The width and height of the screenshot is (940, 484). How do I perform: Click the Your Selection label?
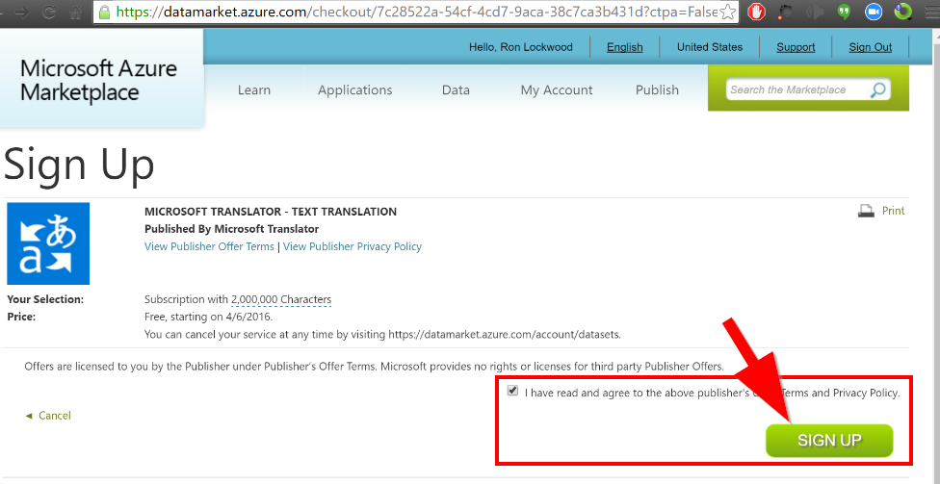click(x=45, y=299)
